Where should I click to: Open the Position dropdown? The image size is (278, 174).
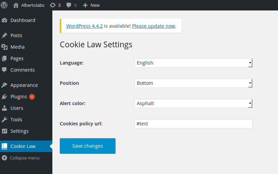point(193,83)
